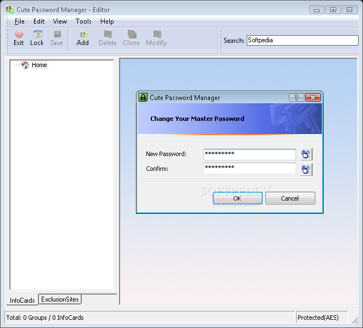This screenshot has width=363, height=328.
Task: Close the Editor window
Action: coord(350,10)
